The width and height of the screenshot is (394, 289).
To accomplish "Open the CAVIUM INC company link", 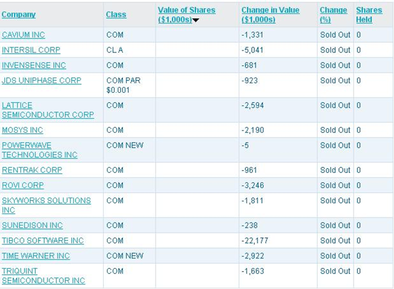I will pos(23,35).
